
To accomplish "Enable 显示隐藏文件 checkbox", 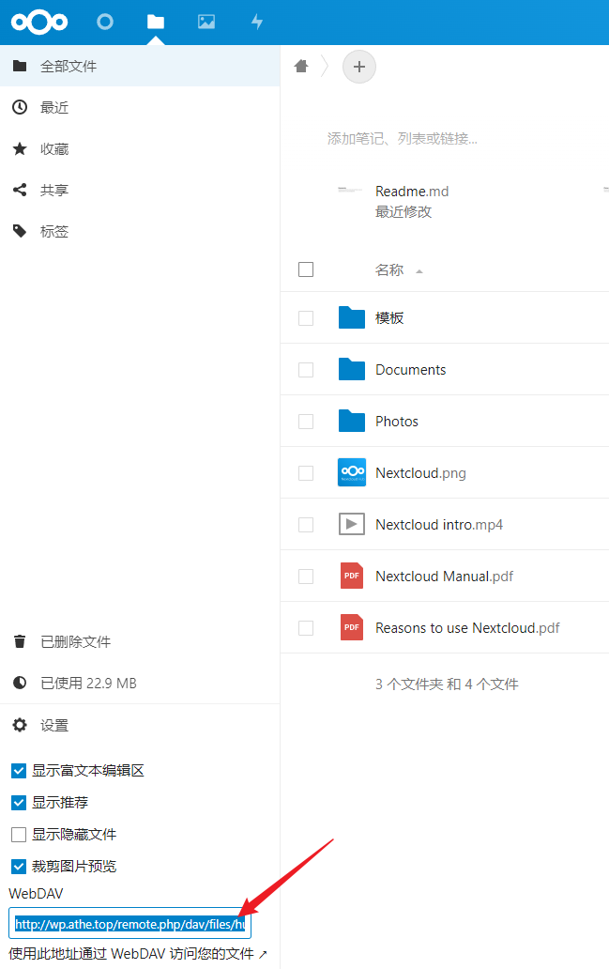I will tap(19, 835).
